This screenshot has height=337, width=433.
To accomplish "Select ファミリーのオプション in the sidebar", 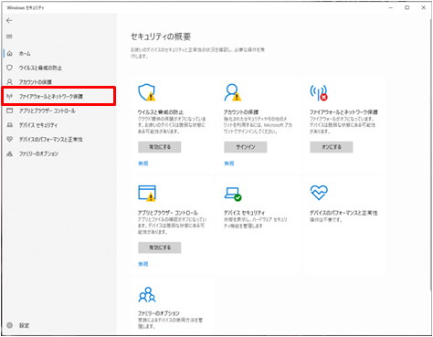I will click(38, 153).
